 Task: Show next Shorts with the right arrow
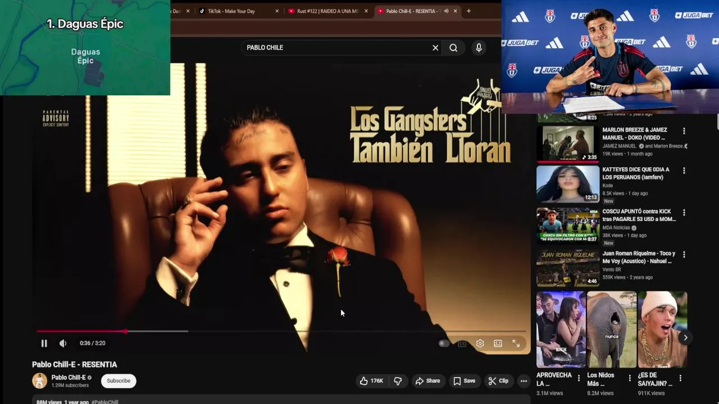point(685,338)
